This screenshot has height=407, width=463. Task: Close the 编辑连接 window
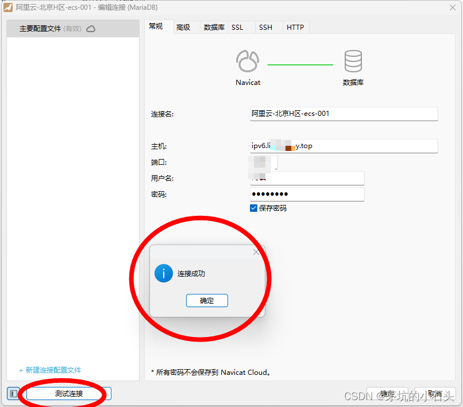(452, 7)
